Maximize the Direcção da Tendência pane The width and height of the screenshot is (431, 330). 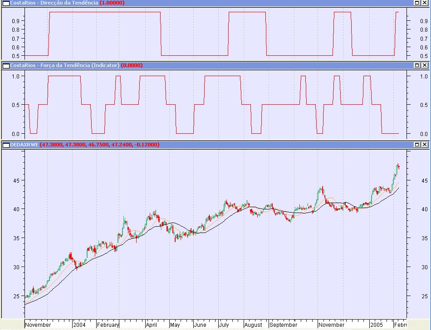pyautogui.click(x=416, y=3)
